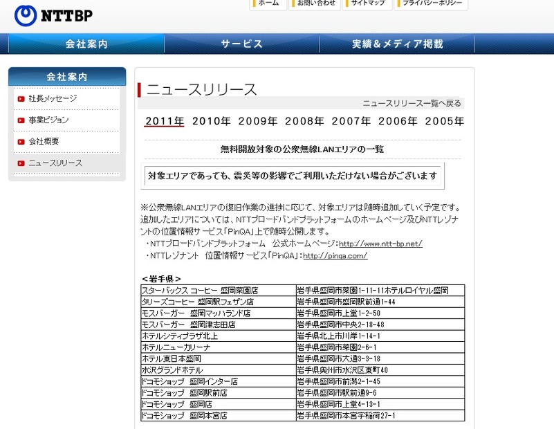Click cell モスバーガー 盛岡津志田店
Viewport: 554px width, 429px height.
[x=219, y=325]
